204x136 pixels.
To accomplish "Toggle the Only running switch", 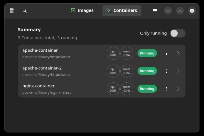I will [x=178, y=33].
